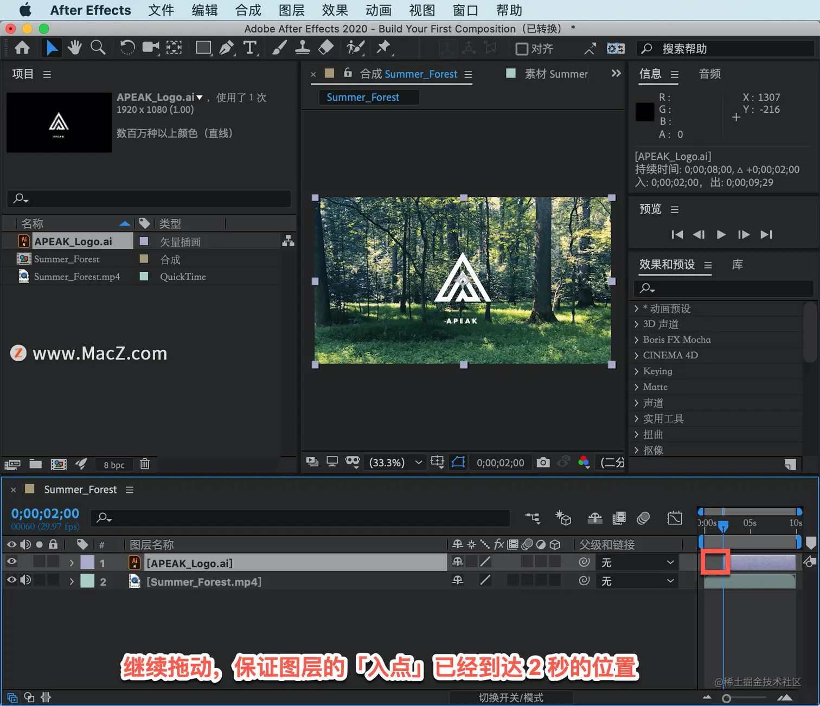Image resolution: width=820 pixels, height=706 pixels.
Task: Toggle the mask and shape path visibility
Action: click(x=458, y=462)
